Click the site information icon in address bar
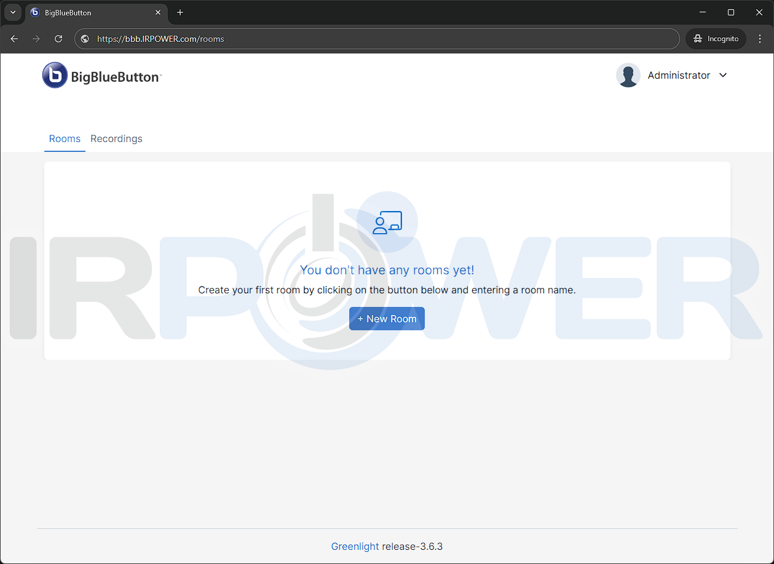The image size is (774, 564). [x=84, y=38]
